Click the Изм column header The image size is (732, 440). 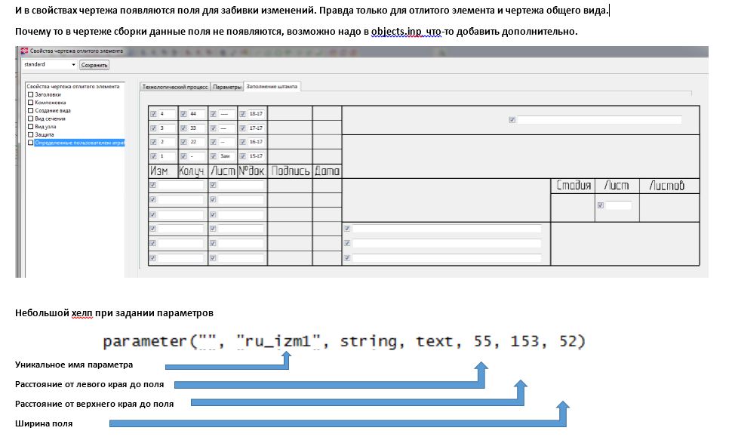tap(159, 171)
